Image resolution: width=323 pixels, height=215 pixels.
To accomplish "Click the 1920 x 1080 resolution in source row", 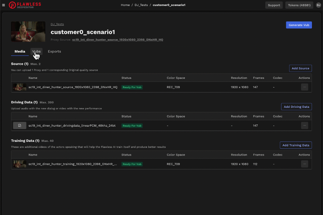I will point(240,87).
